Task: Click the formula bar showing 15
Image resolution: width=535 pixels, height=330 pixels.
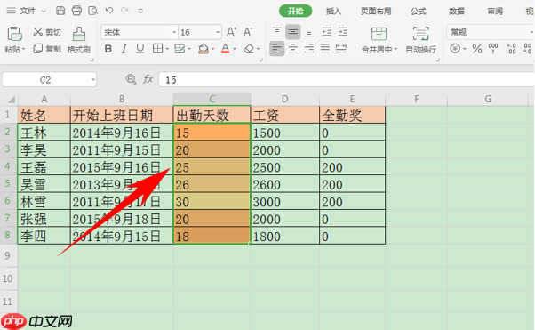Action: tap(347, 80)
